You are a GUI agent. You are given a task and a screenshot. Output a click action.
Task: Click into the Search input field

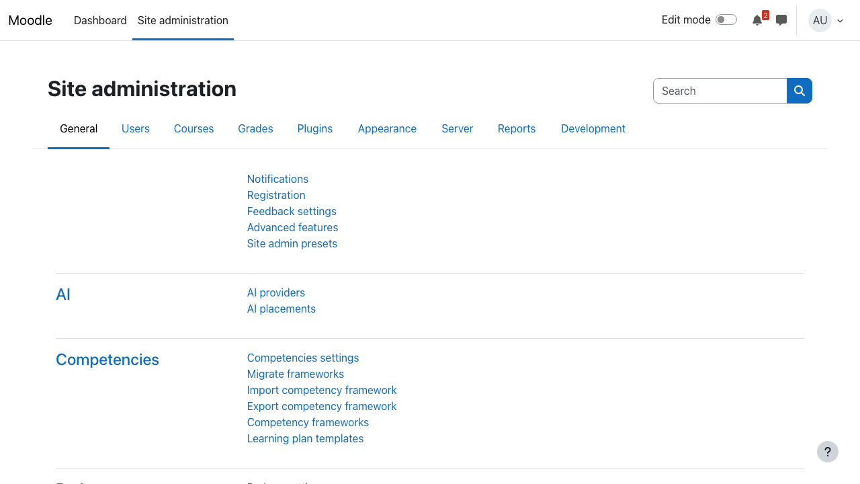(720, 91)
